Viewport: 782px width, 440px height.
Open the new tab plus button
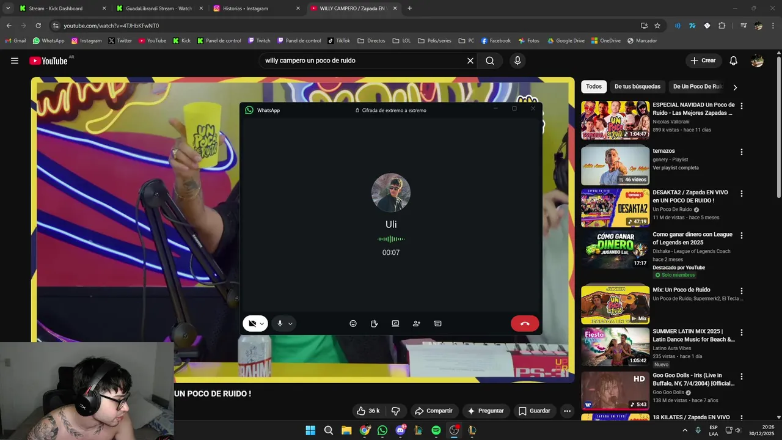pos(409,9)
